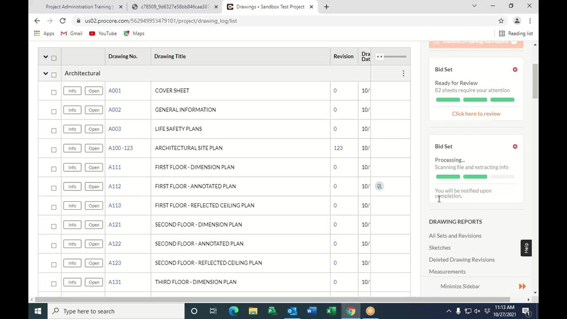Collapse all groups with header chevron
Screen dimensions: 567x319
(x=45, y=57)
